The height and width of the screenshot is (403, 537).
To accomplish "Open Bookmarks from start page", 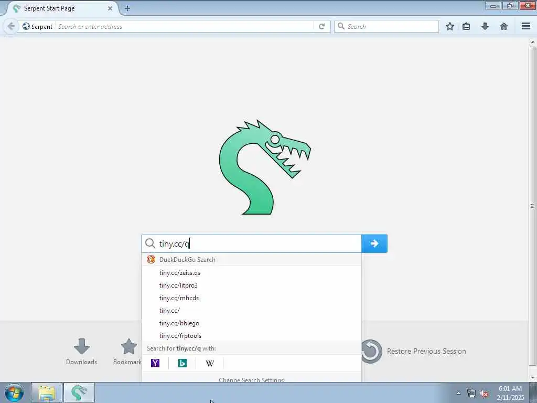I will tap(127, 352).
